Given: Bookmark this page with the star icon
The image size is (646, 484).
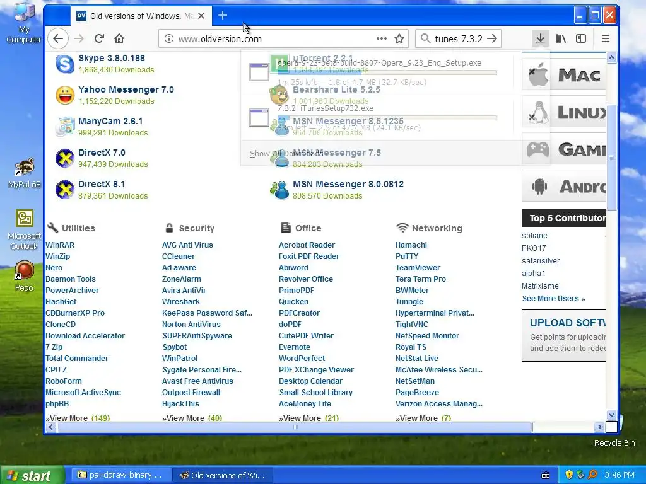Looking at the screenshot, I should pos(399,38).
